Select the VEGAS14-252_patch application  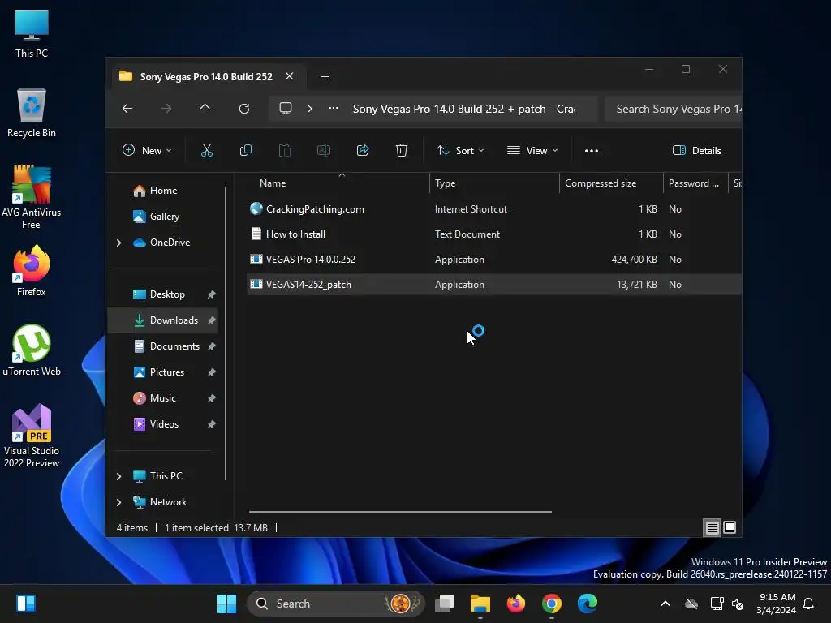coord(494,285)
